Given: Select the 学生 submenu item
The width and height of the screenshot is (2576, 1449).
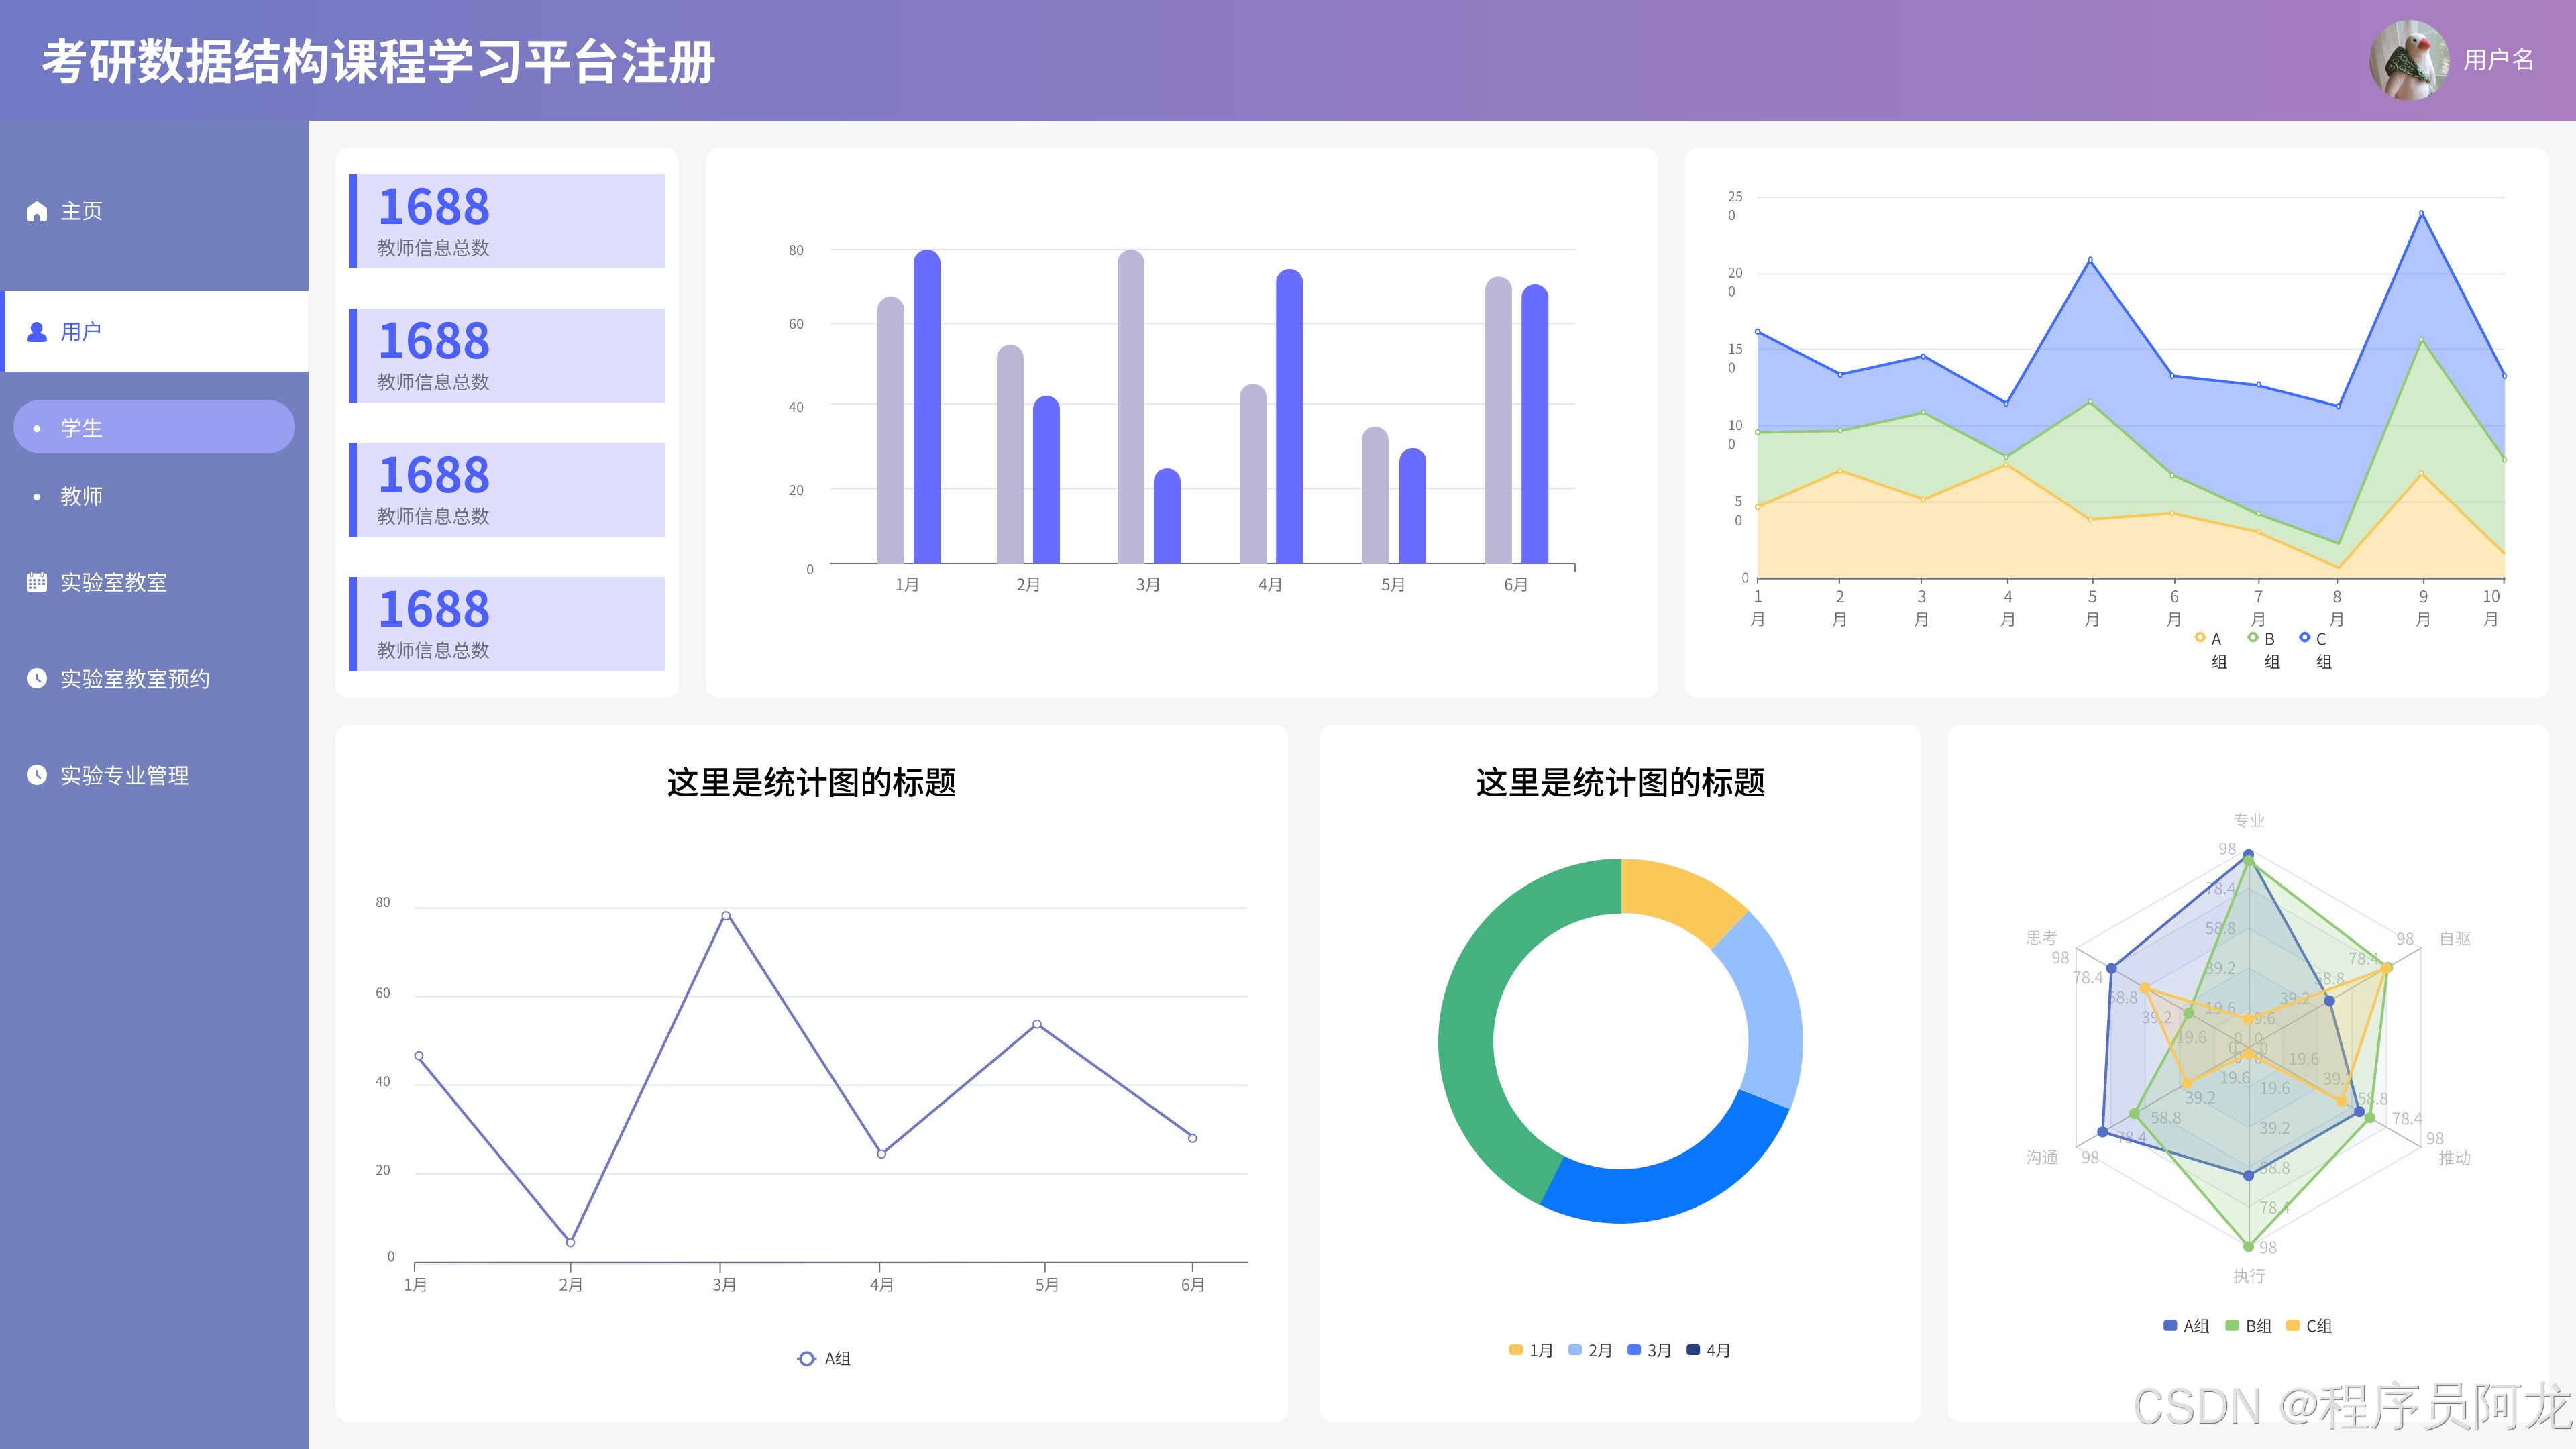Looking at the screenshot, I should [x=82, y=428].
